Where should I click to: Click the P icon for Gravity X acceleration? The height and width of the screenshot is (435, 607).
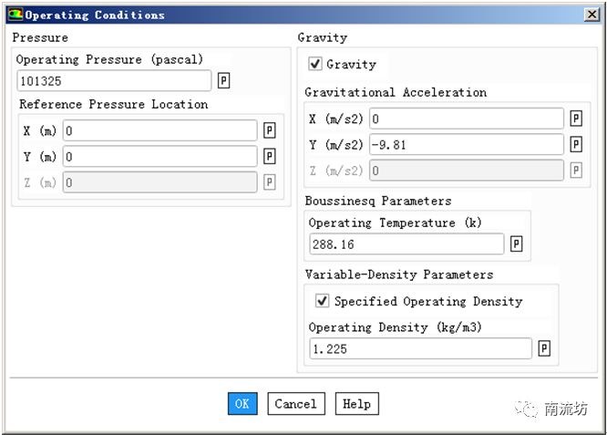click(x=576, y=119)
